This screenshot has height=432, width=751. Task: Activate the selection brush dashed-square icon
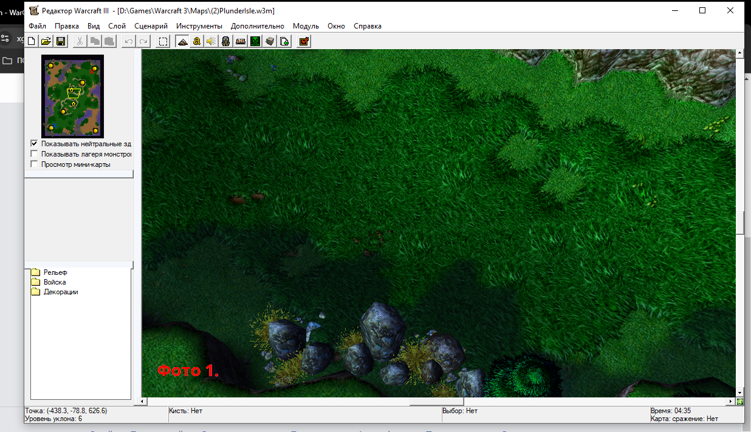tap(163, 41)
